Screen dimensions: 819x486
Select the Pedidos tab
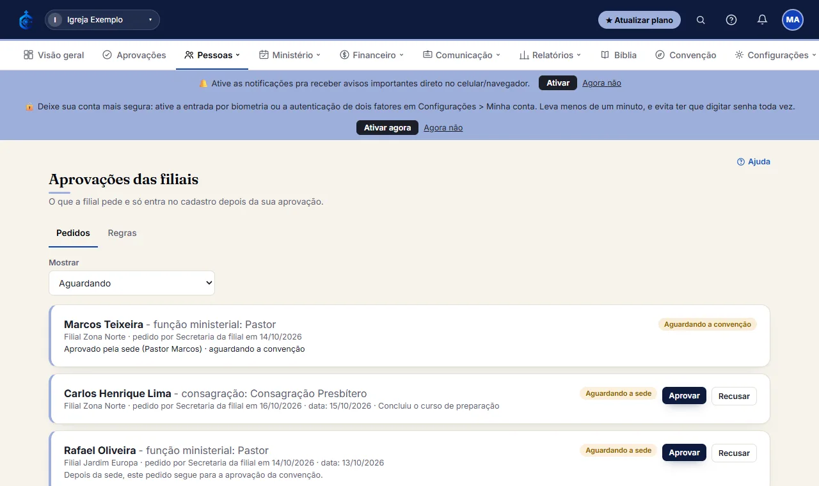[73, 233]
